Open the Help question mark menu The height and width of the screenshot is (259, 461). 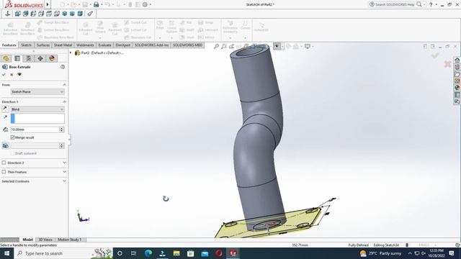click(431, 4)
